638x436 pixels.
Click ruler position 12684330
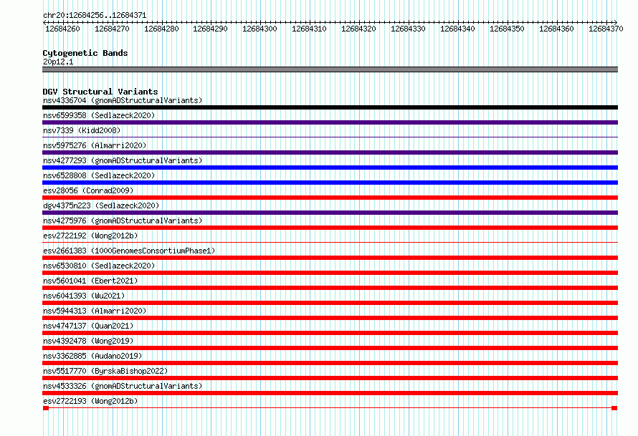pos(408,29)
